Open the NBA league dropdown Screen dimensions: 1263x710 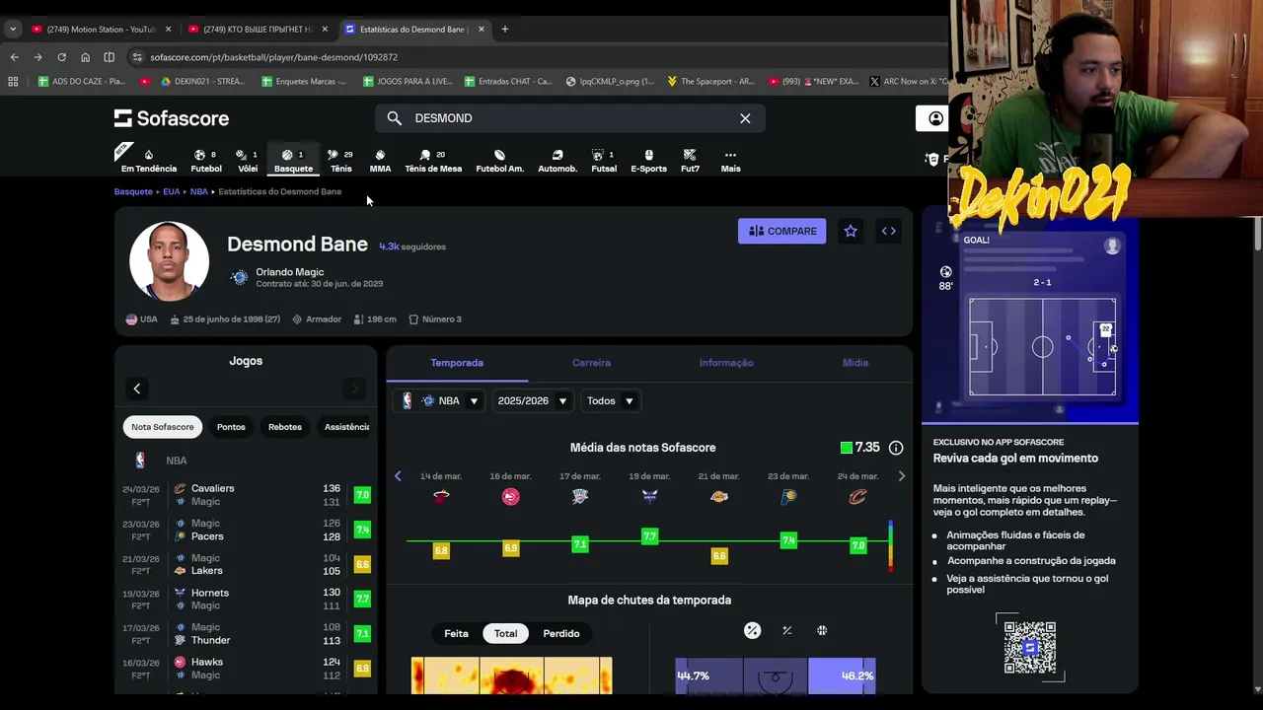click(x=439, y=401)
